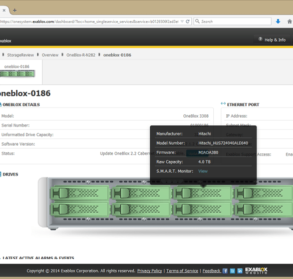Open Exablox Twitter page icon

coord(232,271)
